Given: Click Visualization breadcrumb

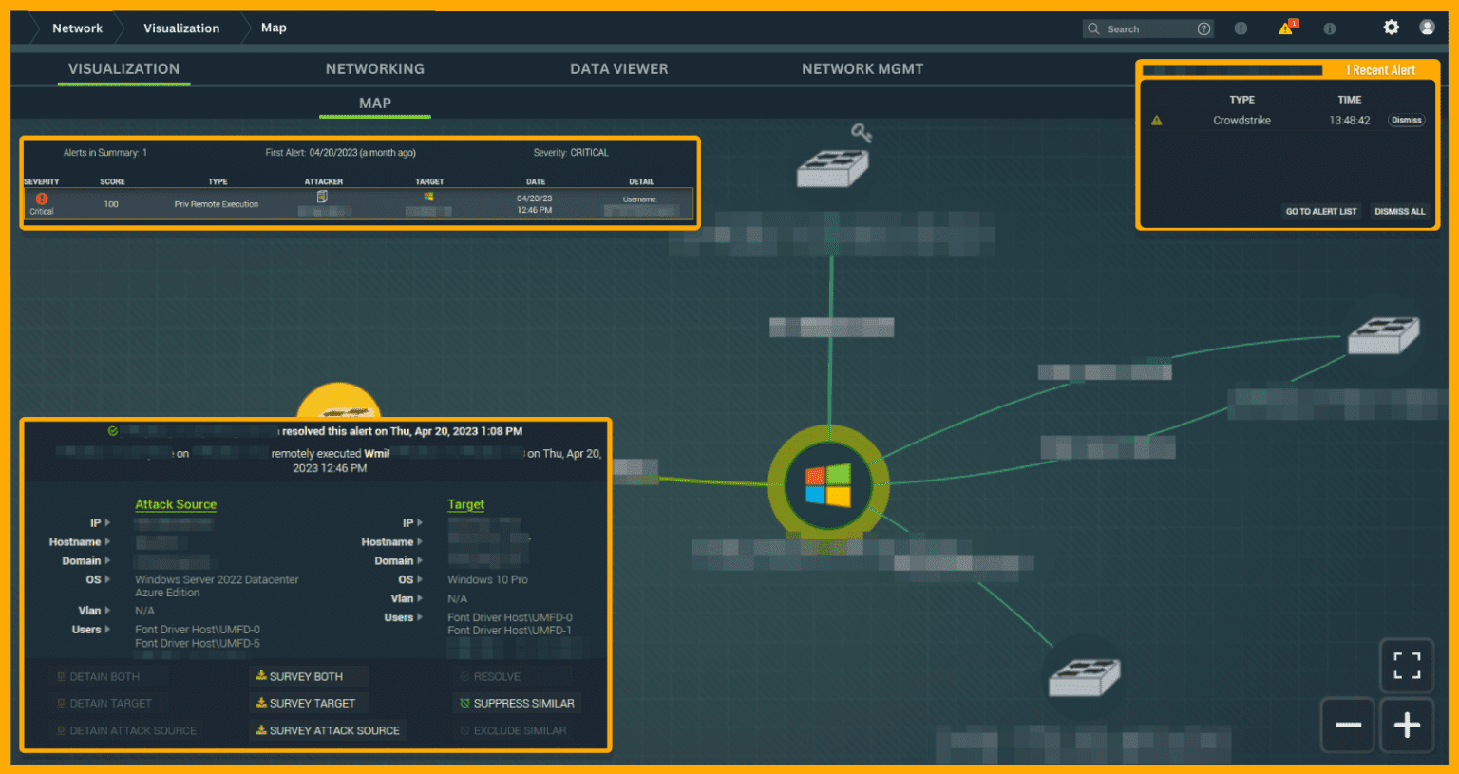Looking at the screenshot, I should coord(181,28).
